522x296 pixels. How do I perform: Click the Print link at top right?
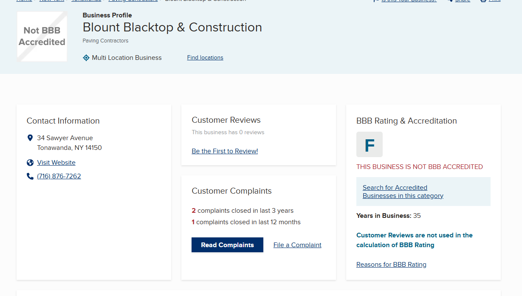click(x=494, y=1)
